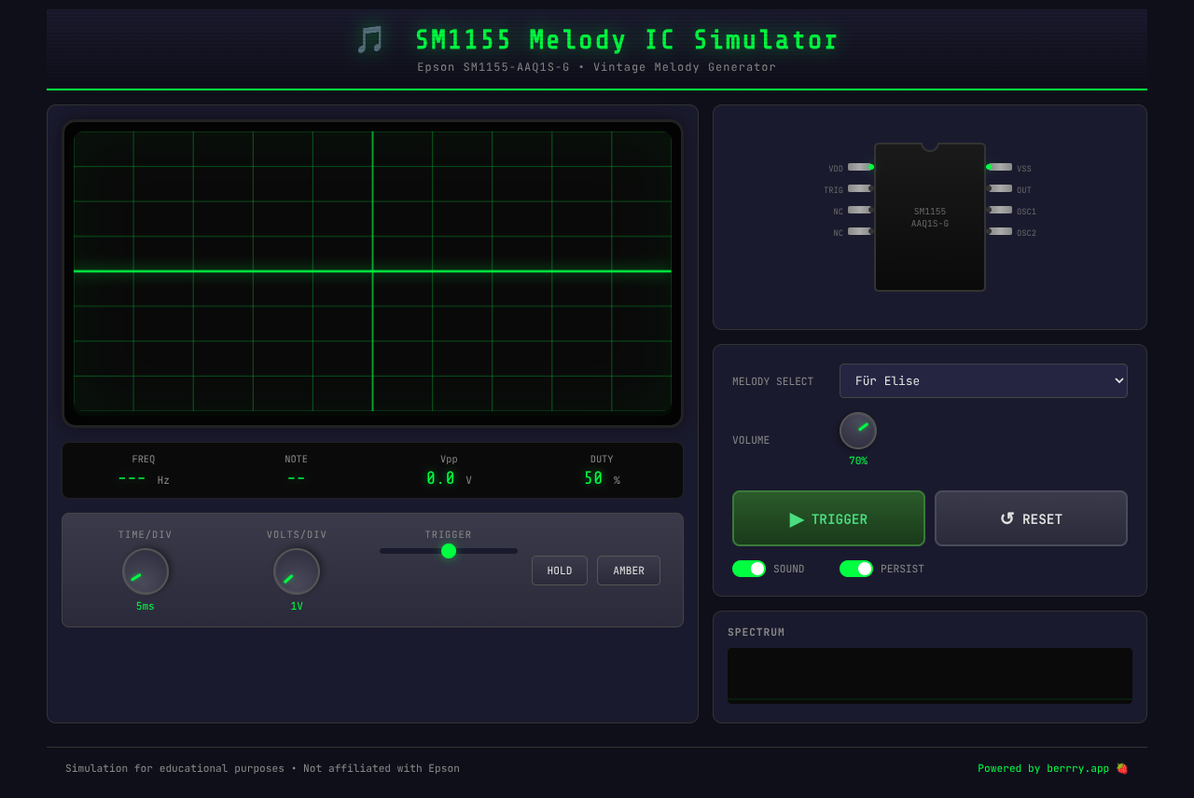Enable HOLD mode on the oscilloscope
The height and width of the screenshot is (798, 1194).
559,570
